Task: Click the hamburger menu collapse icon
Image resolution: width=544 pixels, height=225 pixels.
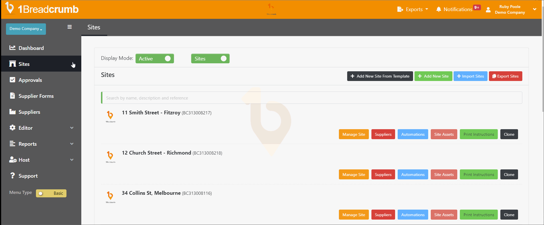Action: 69,27
